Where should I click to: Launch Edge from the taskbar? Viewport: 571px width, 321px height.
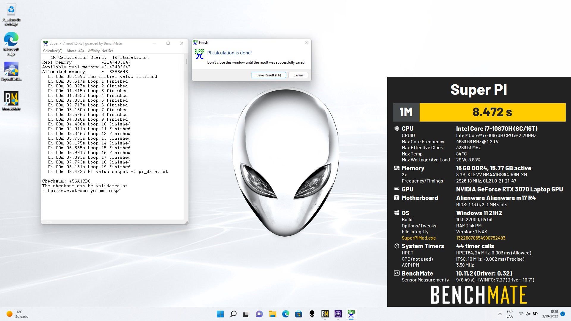tap(285, 314)
